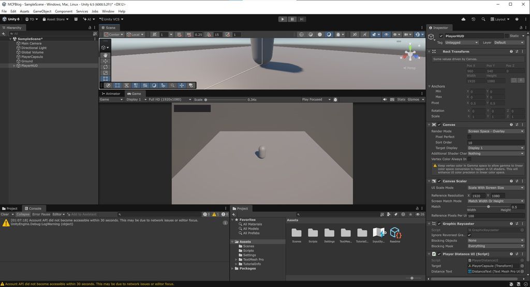This screenshot has height=287, width=530.
Task: Toggle Collapse in Console
Action: pos(23,215)
